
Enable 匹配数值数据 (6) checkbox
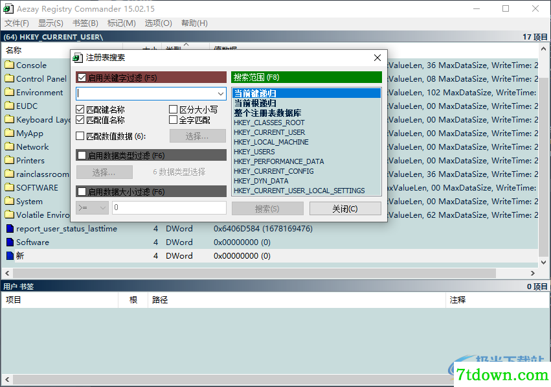coord(80,135)
